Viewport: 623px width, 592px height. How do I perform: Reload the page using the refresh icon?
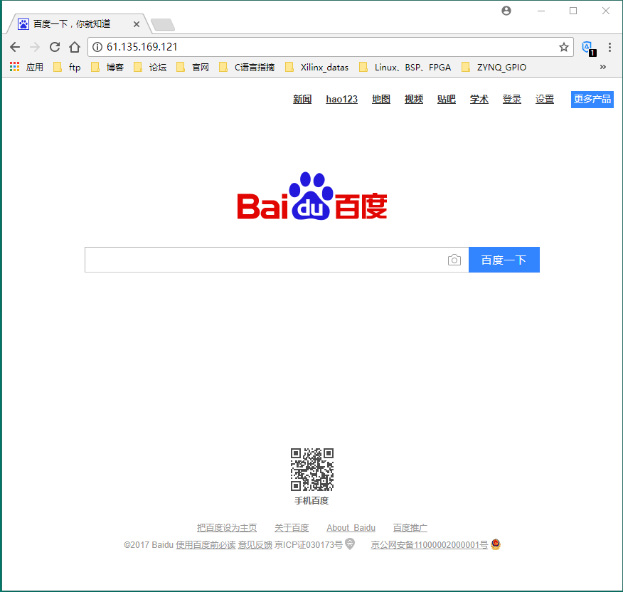coord(55,47)
